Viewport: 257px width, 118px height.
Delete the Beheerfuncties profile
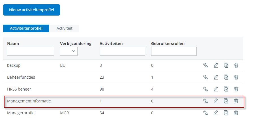(x=236, y=77)
